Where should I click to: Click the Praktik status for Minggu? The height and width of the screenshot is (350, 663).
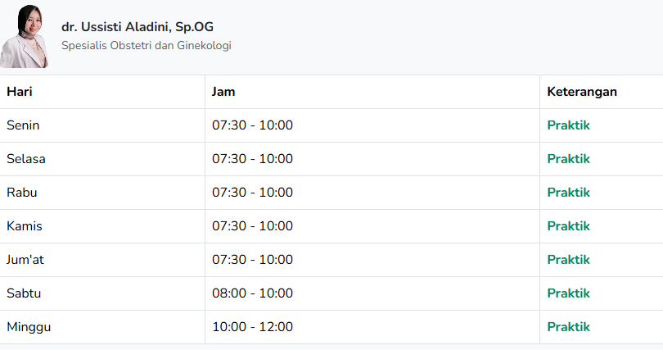(568, 327)
